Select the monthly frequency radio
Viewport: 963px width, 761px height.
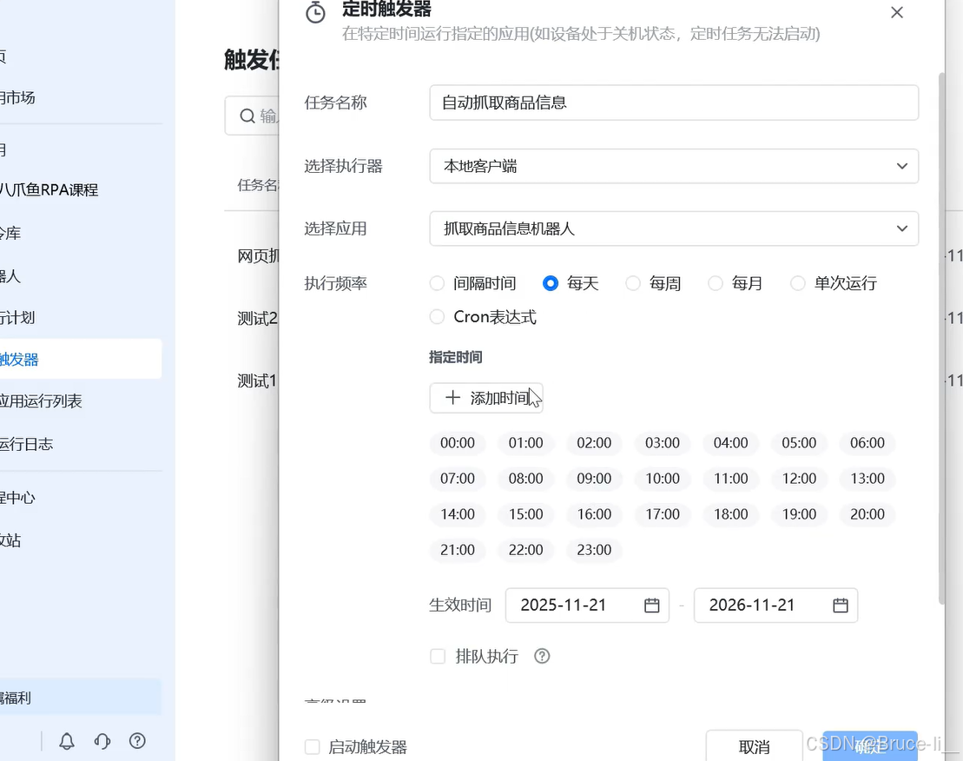click(x=715, y=283)
